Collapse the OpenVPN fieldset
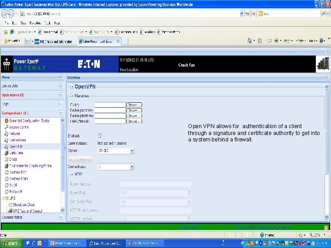331x248 pixels. 72,87
